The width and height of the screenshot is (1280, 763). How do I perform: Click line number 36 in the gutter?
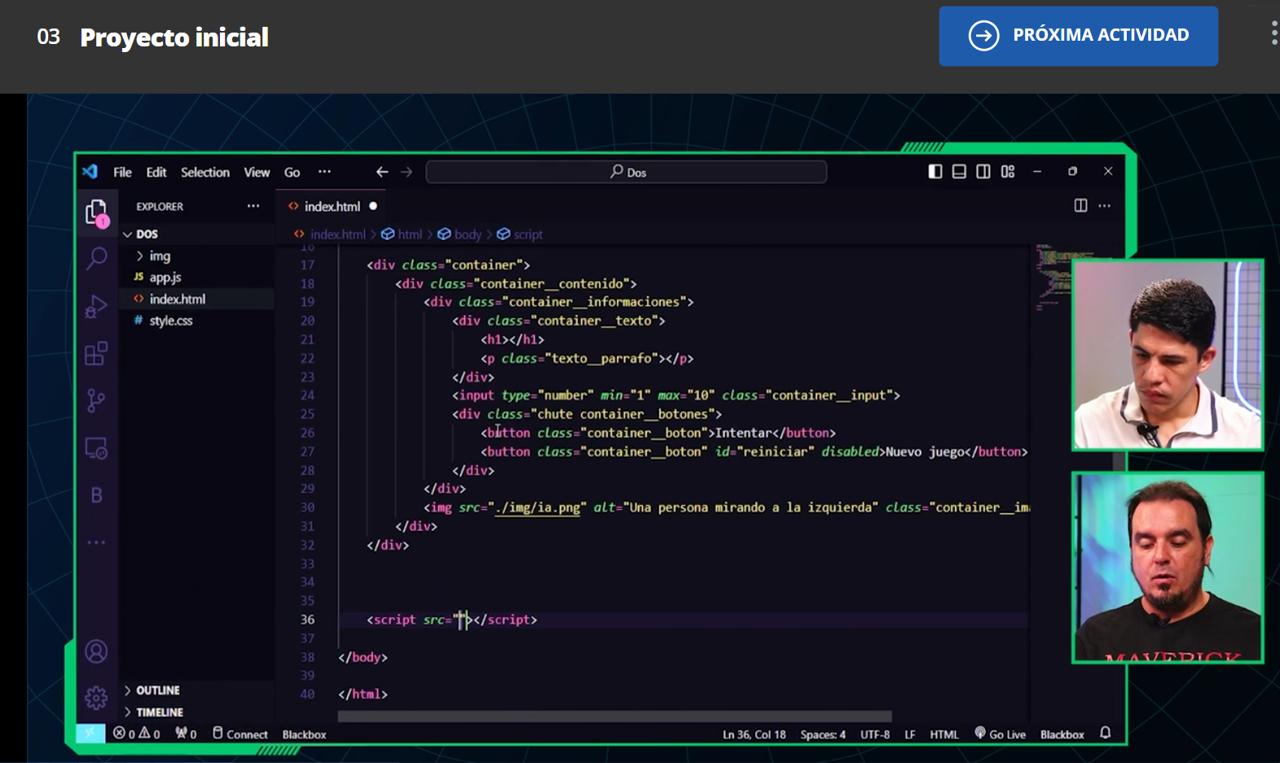307,620
